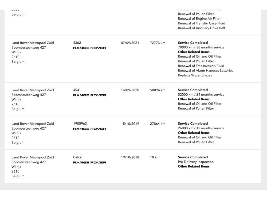267x200 pixels.
Task: Click the 10 km mileage entry
Action: click(x=155, y=157)
